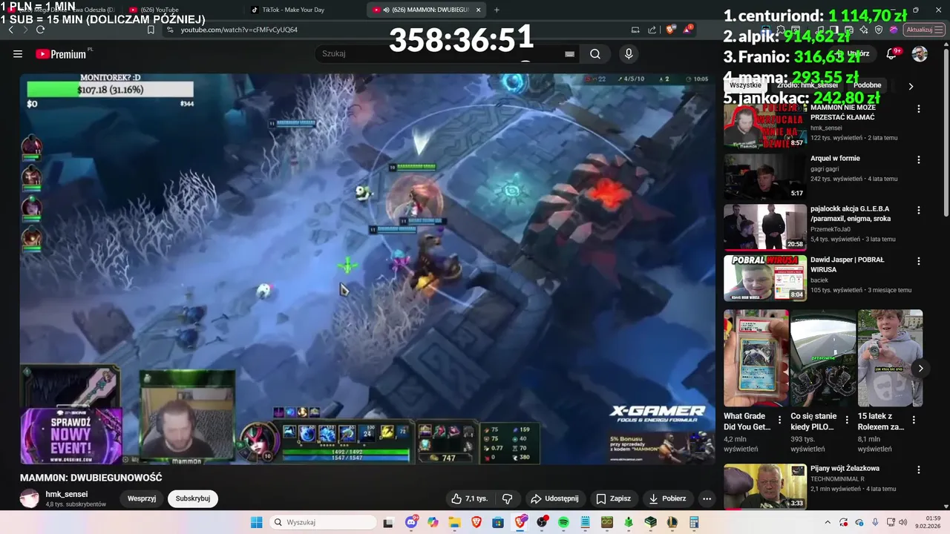Open the on-screen keyboard in search box
Screen dimensions: 950x534
pyautogui.click(x=569, y=54)
